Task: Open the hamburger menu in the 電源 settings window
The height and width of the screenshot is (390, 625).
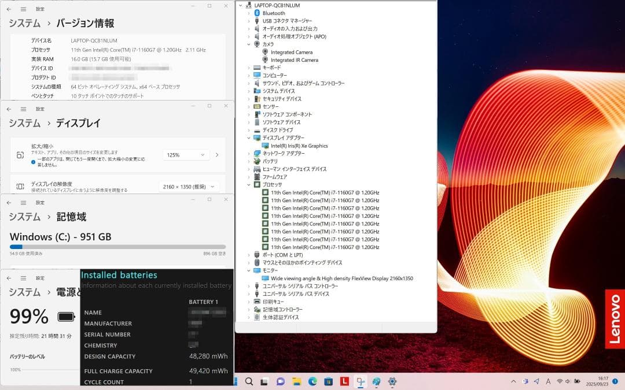Action: pyautogui.click(x=23, y=278)
